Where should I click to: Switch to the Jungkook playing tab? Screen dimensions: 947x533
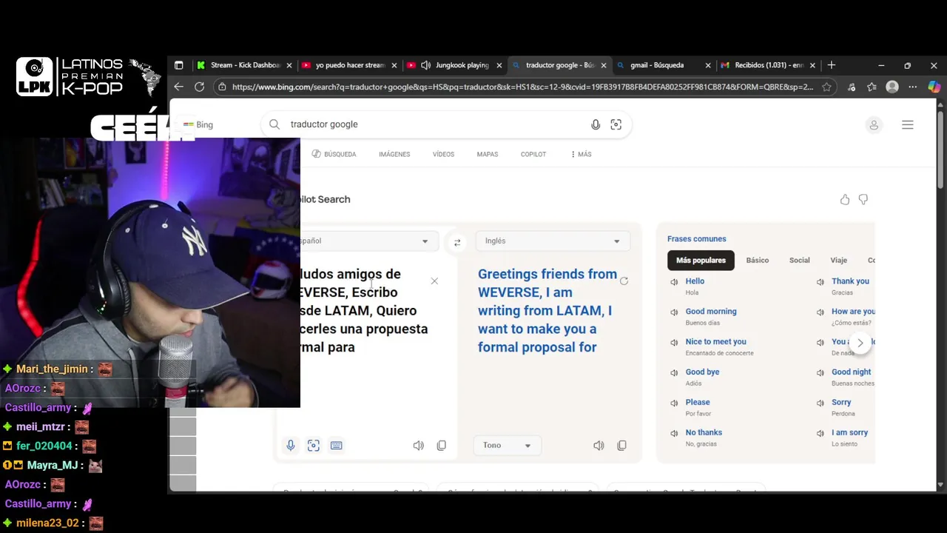tap(455, 65)
